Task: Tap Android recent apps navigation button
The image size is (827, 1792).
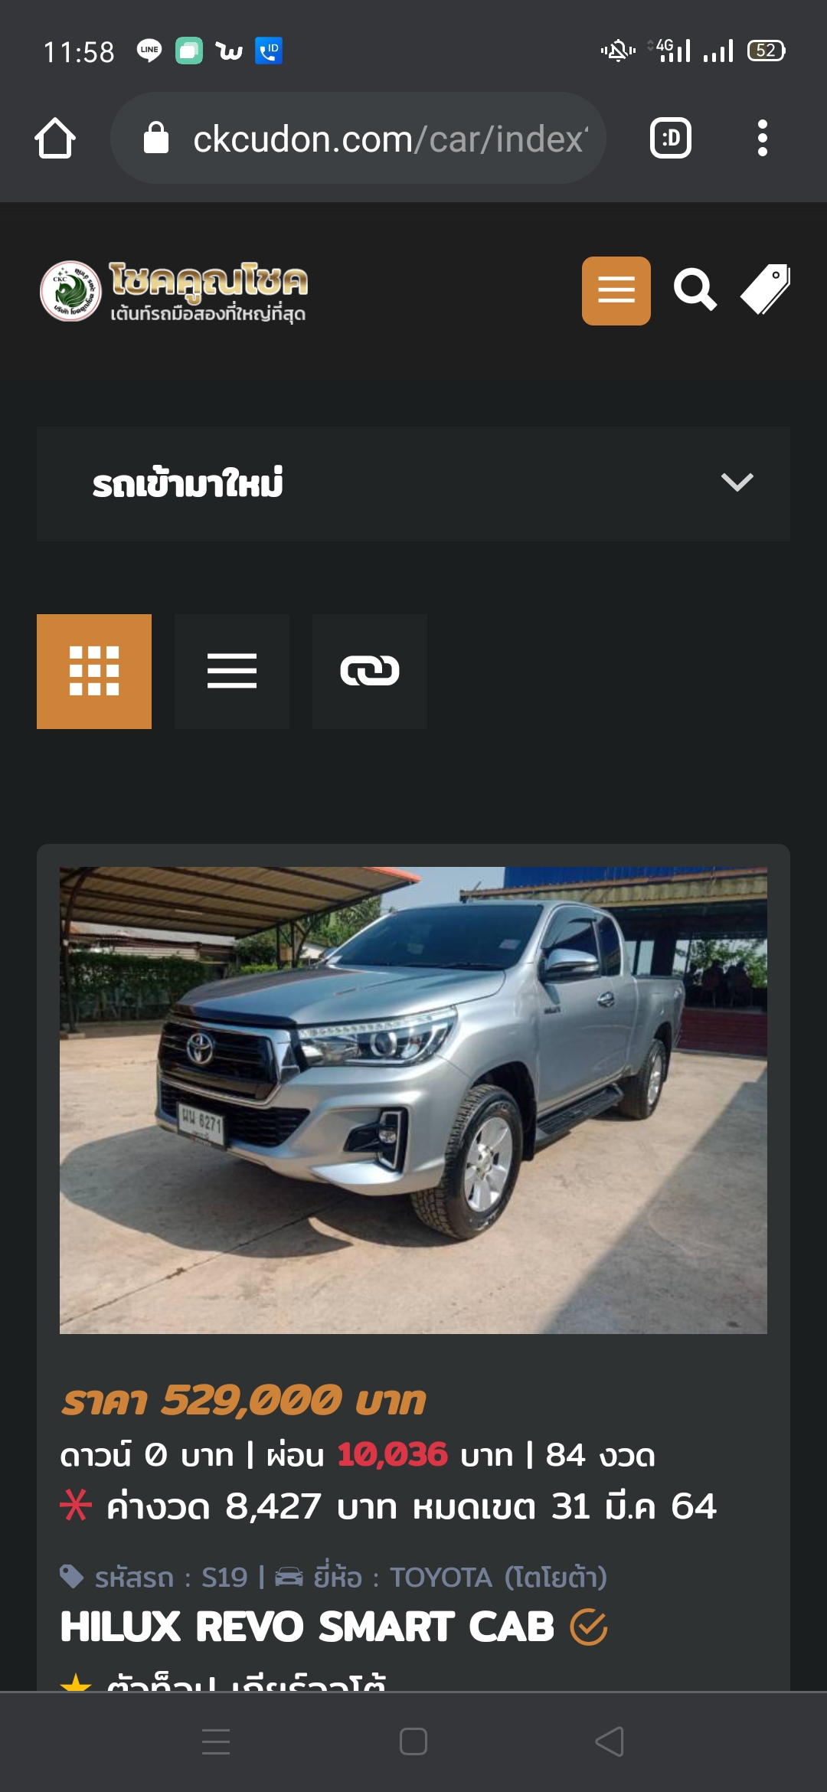Action: tap(216, 1741)
